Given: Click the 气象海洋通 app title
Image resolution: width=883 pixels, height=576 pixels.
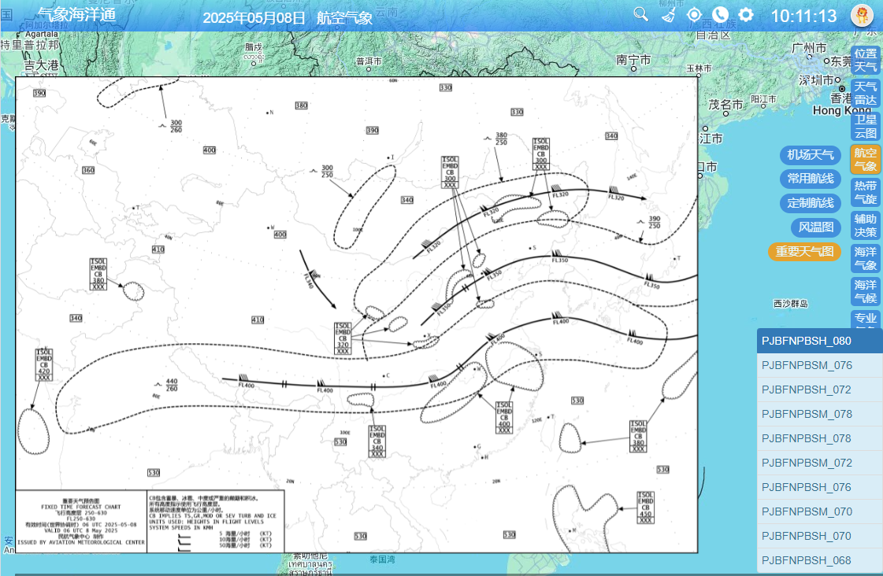Looking at the screenshot, I should 76,15.
